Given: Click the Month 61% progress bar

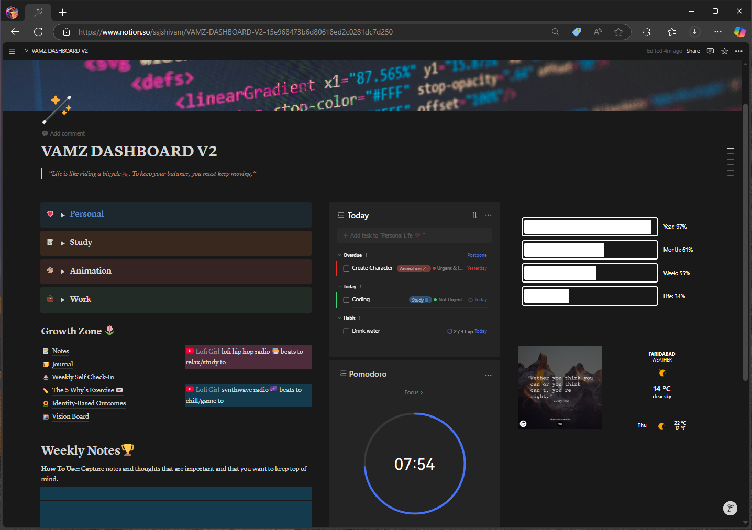Looking at the screenshot, I should [x=590, y=250].
